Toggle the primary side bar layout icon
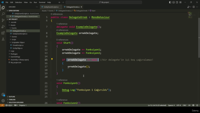This screenshot has width=200, height=113. click(x=170, y=2)
